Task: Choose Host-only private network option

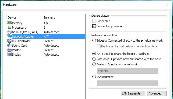Action: 94,59
